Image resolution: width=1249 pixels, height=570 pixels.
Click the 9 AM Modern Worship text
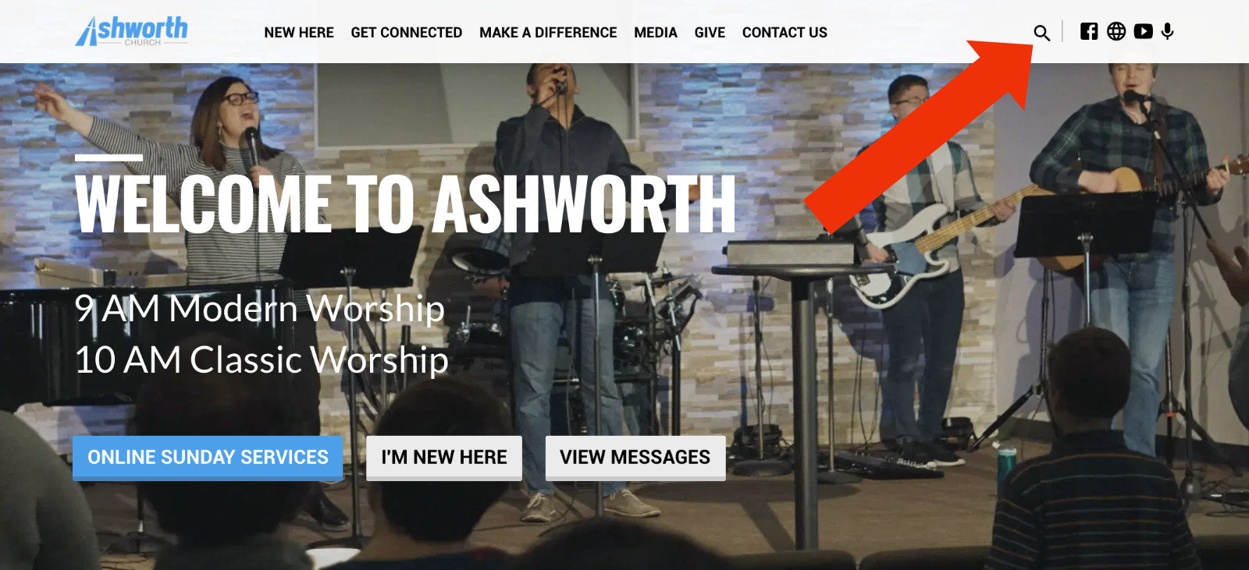tap(260, 309)
